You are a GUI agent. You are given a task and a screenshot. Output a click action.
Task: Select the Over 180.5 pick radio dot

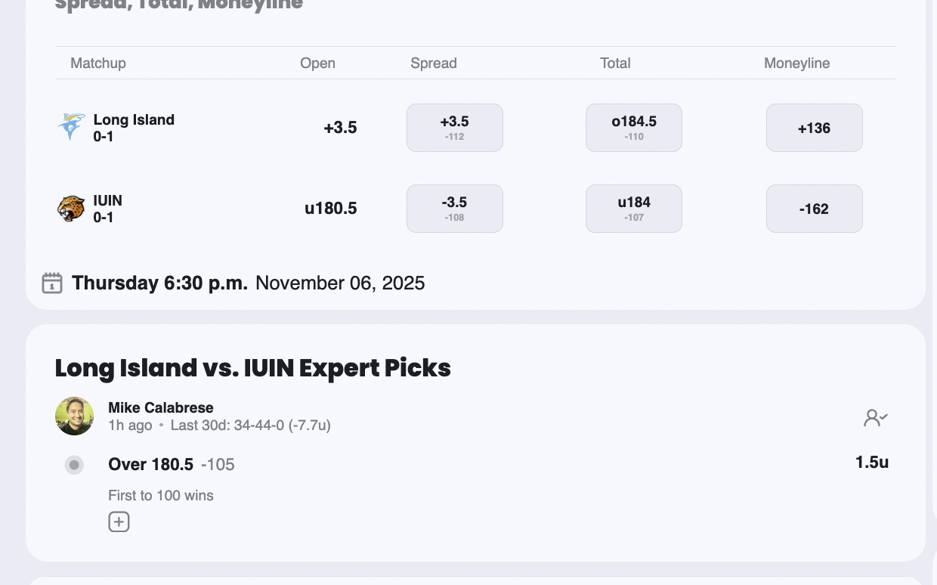[x=74, y=465]
